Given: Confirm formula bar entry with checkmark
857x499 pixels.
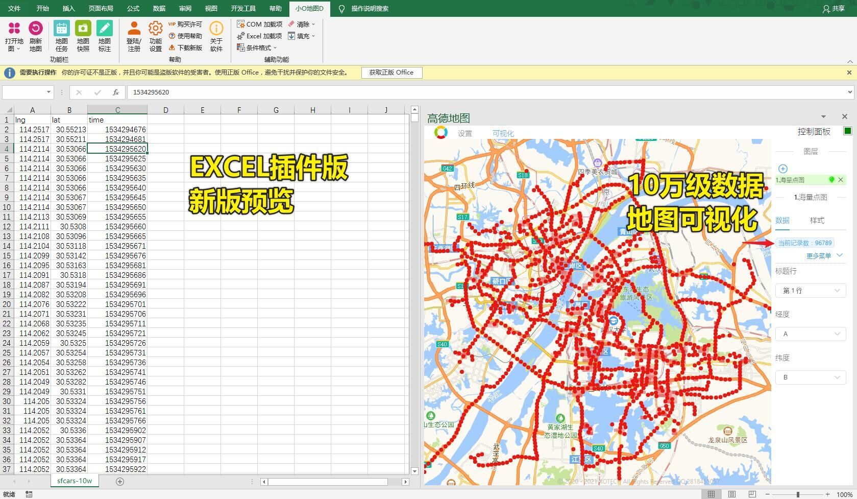Looking at the screenshot, I should [97, 92].
